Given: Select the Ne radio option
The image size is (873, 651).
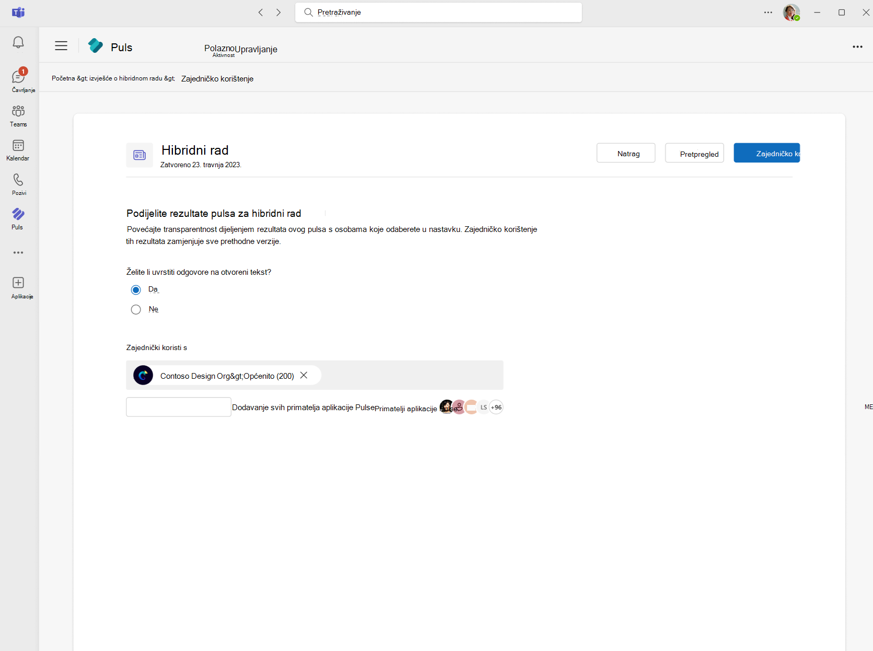Looking at the screenshot, I should (x=136, y=309).
